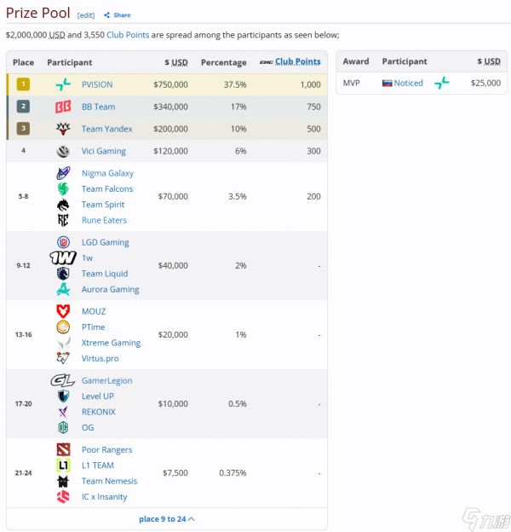Click the 1w team logo

63,257
